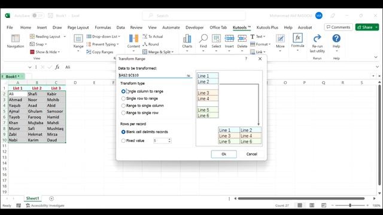This screenshot has height=215, width=383.
Task: Switch to the Formulas tab
Action: [x=103, y=27]
